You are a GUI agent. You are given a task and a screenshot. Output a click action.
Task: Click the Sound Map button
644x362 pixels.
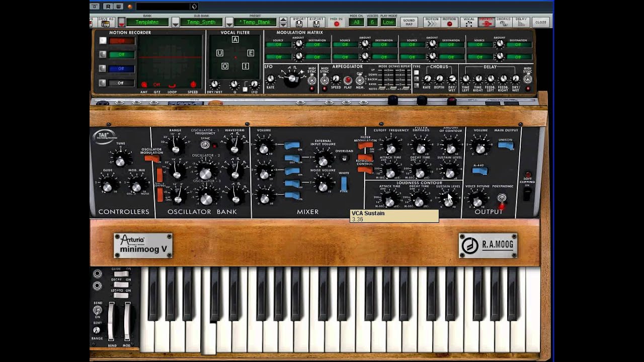pyautogui.click(x=409, y=22)
